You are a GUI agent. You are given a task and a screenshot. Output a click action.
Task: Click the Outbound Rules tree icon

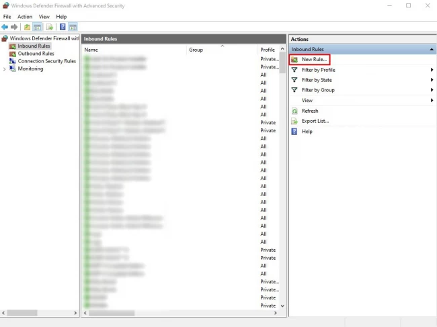[13, 54]
